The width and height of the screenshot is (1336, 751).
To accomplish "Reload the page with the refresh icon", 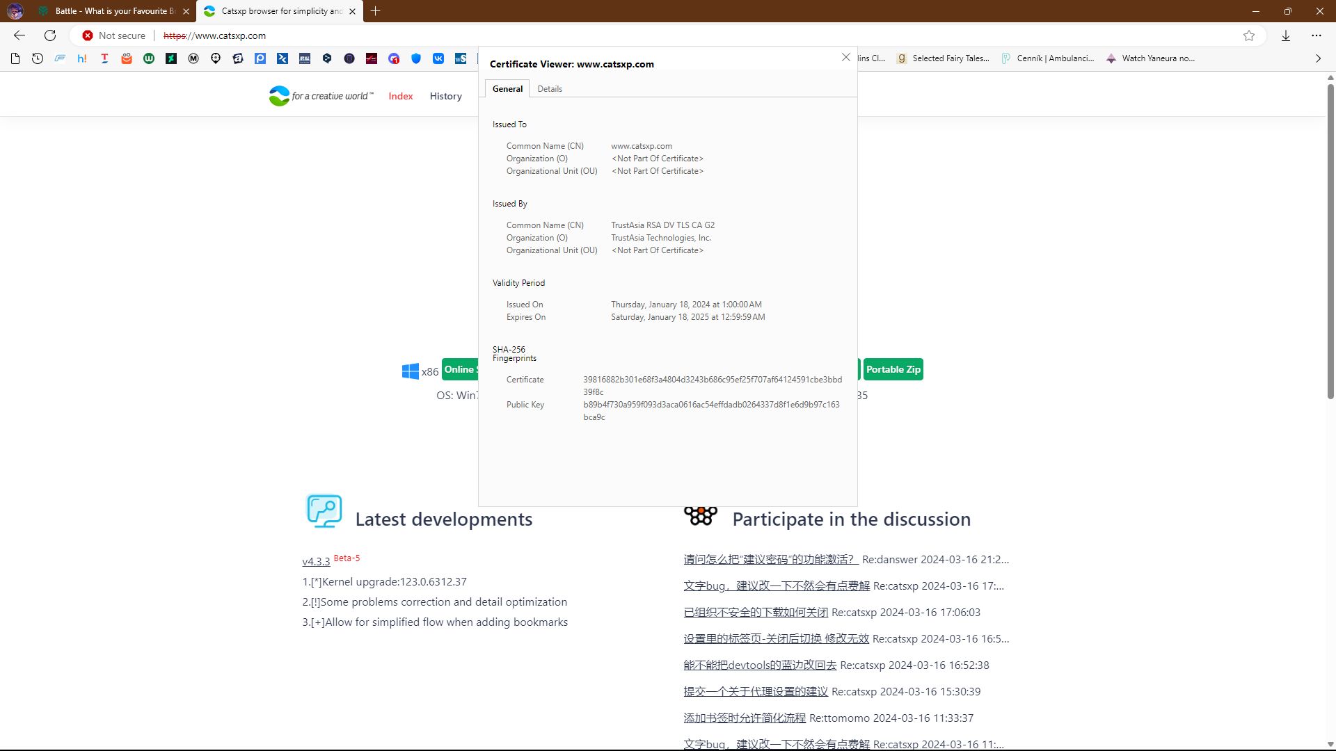I will [50, 35].
